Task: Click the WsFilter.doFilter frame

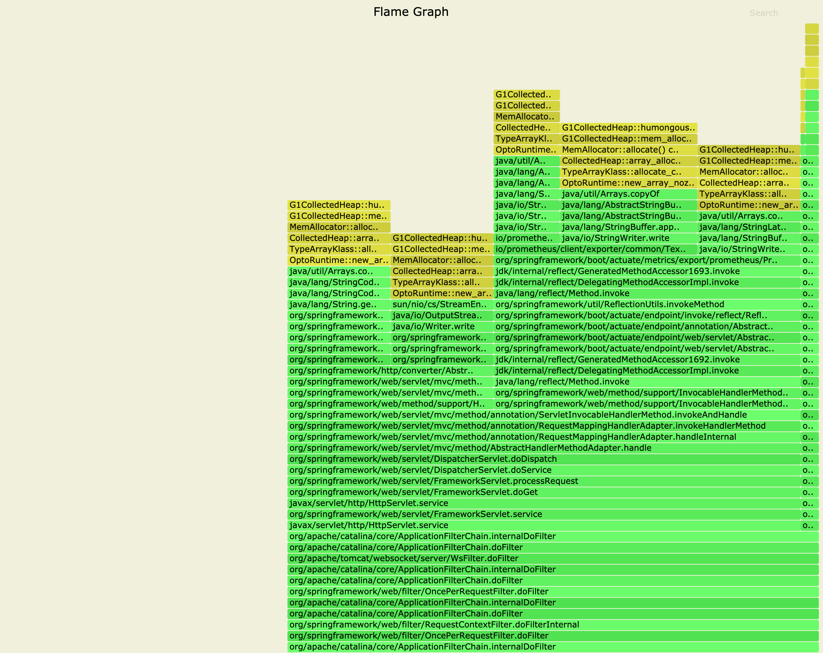Action: pos(403,558)
